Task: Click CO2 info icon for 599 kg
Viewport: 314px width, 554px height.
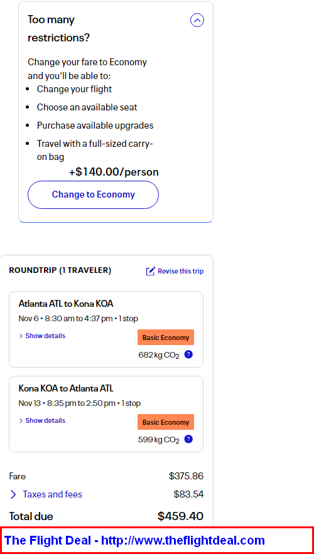Action: click(x=189, y=439)
